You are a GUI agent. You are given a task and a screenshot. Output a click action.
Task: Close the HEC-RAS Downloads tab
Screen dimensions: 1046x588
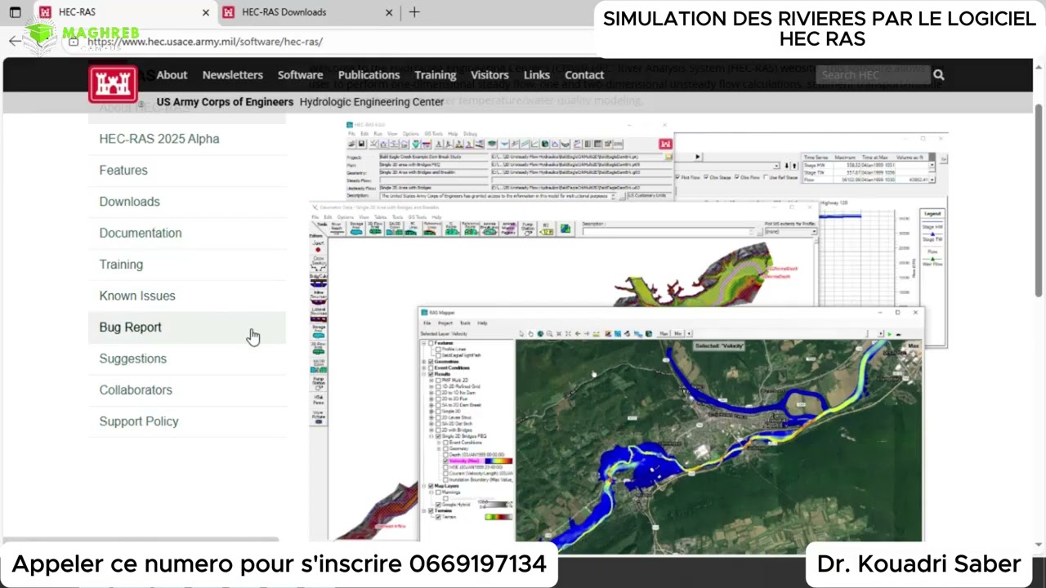tap(389, 12)
